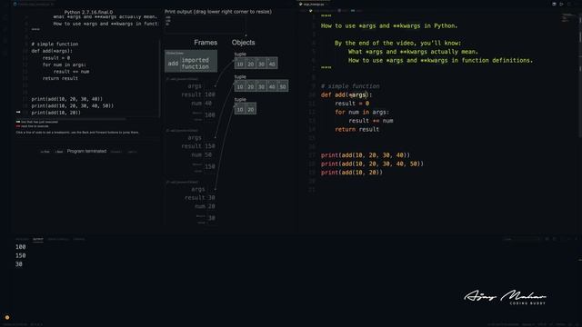
Task: Click line 'print(add(10, 20, 30, 40))' in Python Tutor code
Action: pos(66,99)
